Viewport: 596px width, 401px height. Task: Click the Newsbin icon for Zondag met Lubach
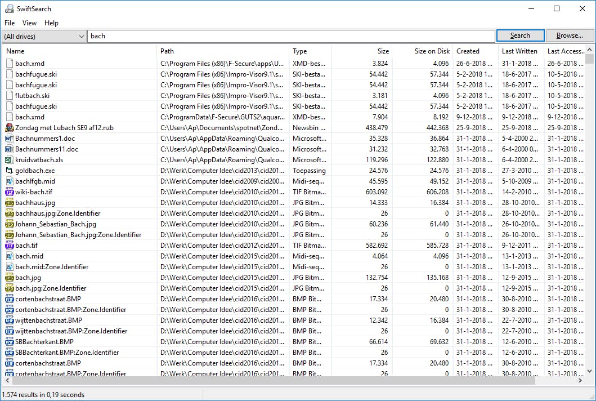8,127
